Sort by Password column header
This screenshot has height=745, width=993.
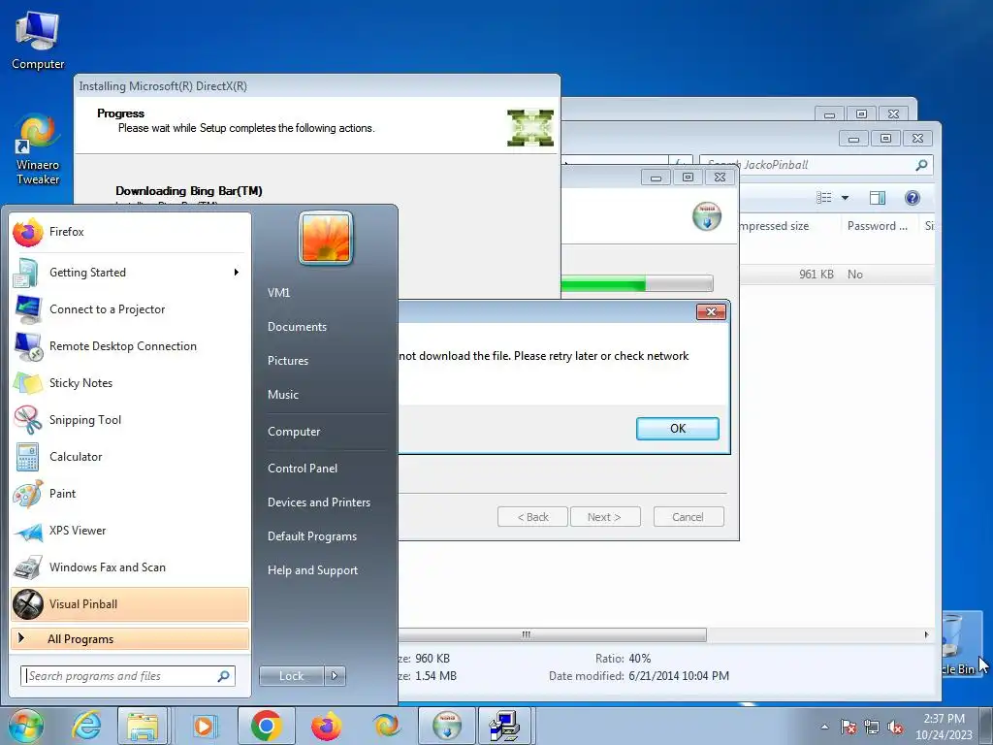tap(878, 226)
